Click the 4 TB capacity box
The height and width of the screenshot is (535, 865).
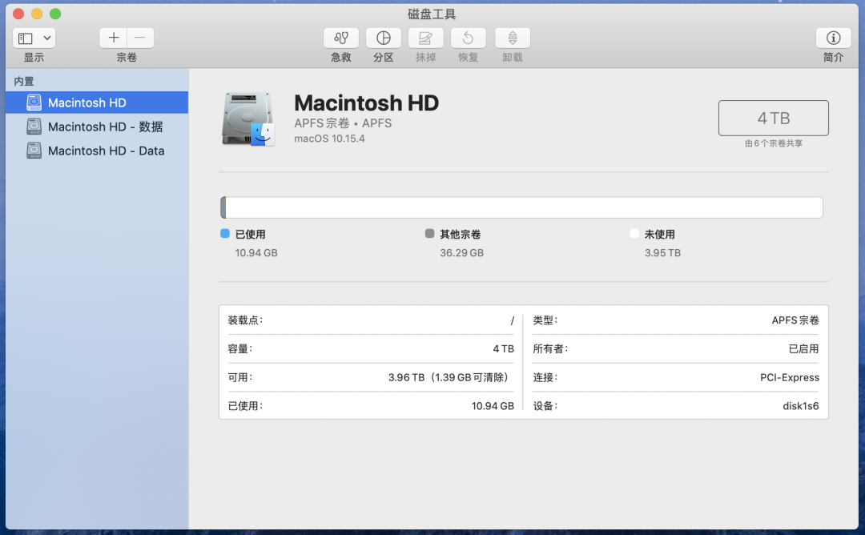click(774, 118)
